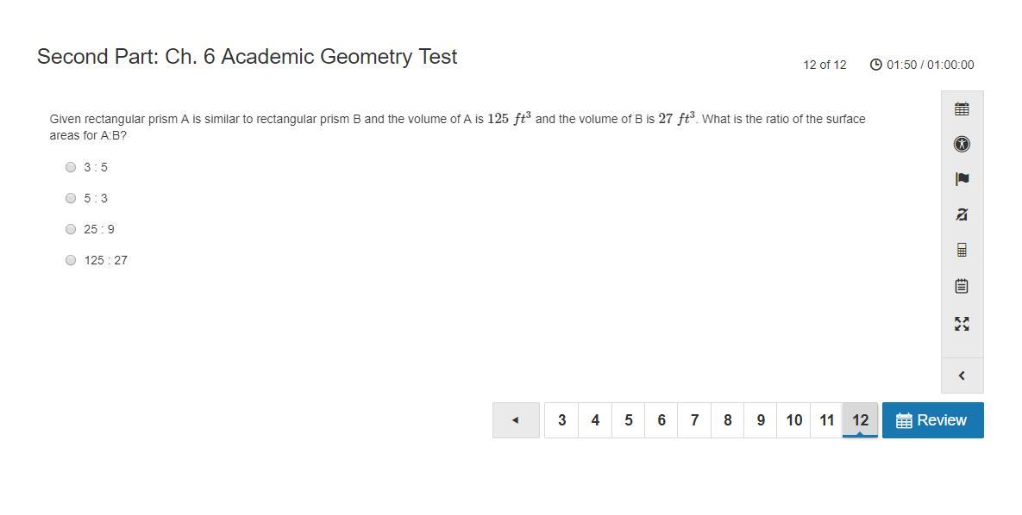Click the 12 of 12 progress indicator
Viewport: 1022px width, 515px height.
click(x=824, y=65)
